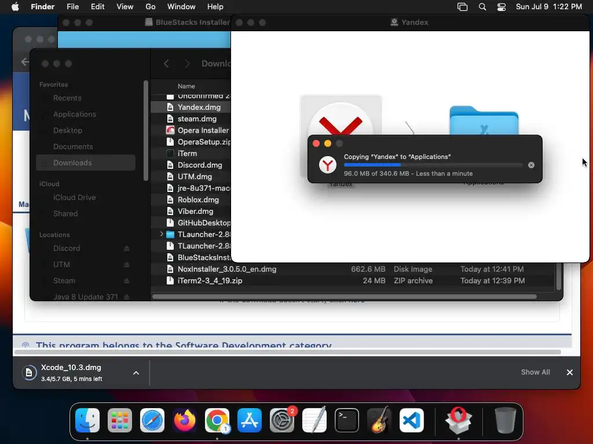The width and height of the screenshot is (593, 444).
Task: Select iTerm2-3_4_19.zip file
Action: (353, 281)
